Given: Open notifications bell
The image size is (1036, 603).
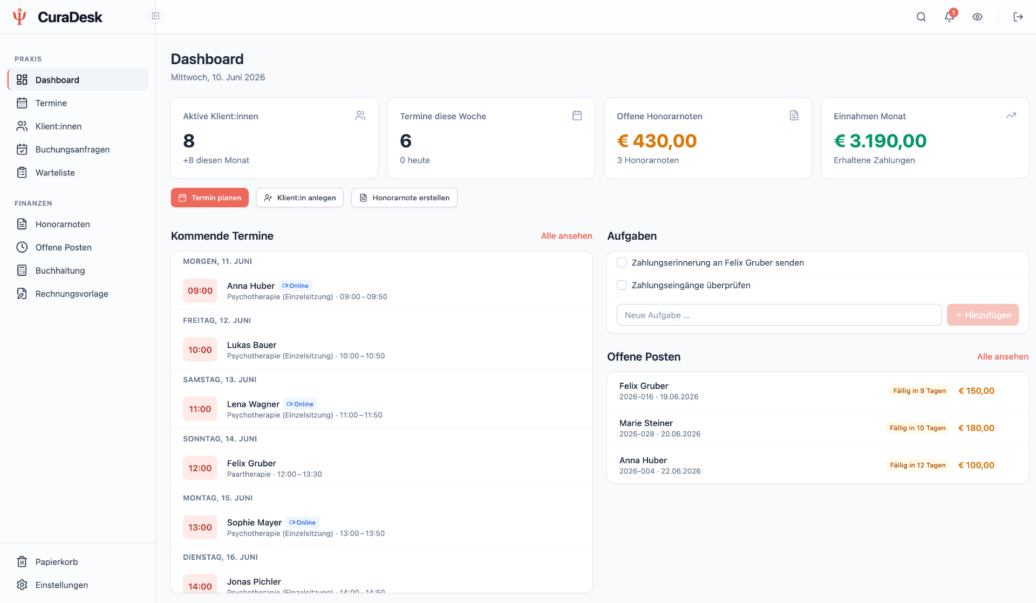Looking at the screenshot, I should [949, 17].
